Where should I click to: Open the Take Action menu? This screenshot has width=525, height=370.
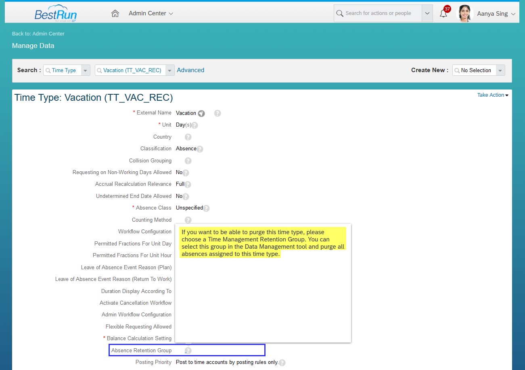point(493,95)
